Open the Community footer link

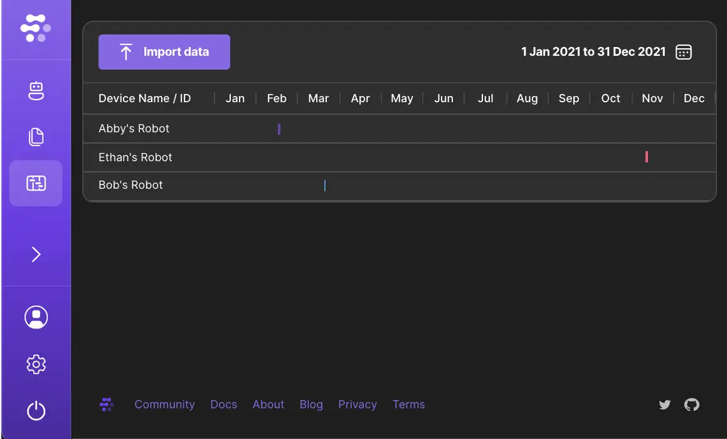164,405
